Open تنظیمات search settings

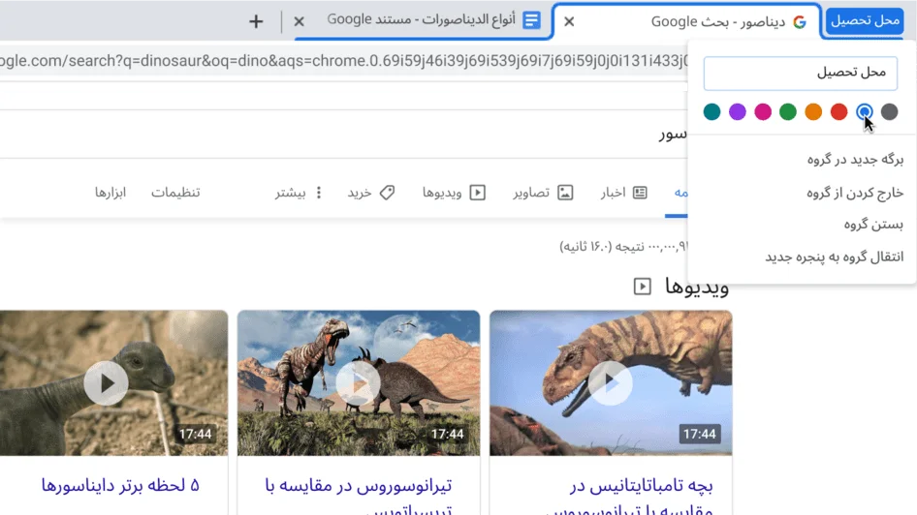175,193
